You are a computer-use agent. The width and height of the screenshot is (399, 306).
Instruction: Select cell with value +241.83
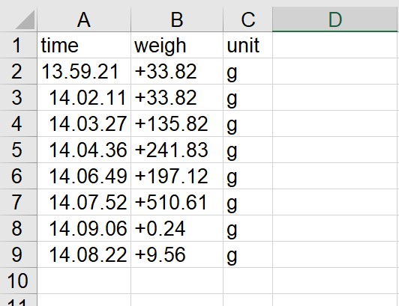(x=177, y=150)
